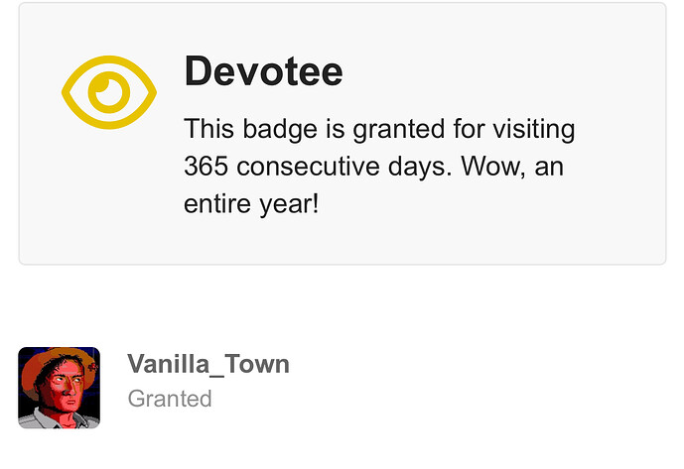Image resolution: width=684 pixels, height=469 pixels.
Task: Click the Granted label under Vanilla_Town
Action: 170,399
